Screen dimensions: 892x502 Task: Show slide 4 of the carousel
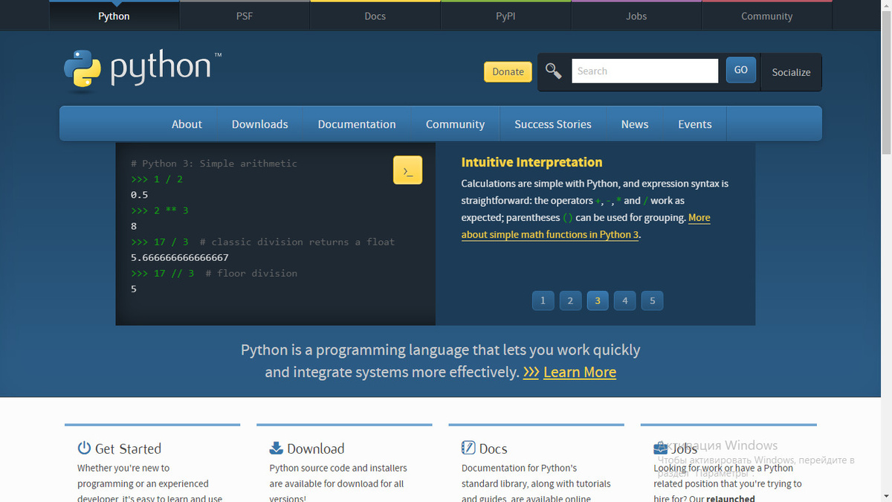click(x=625, y=300)
